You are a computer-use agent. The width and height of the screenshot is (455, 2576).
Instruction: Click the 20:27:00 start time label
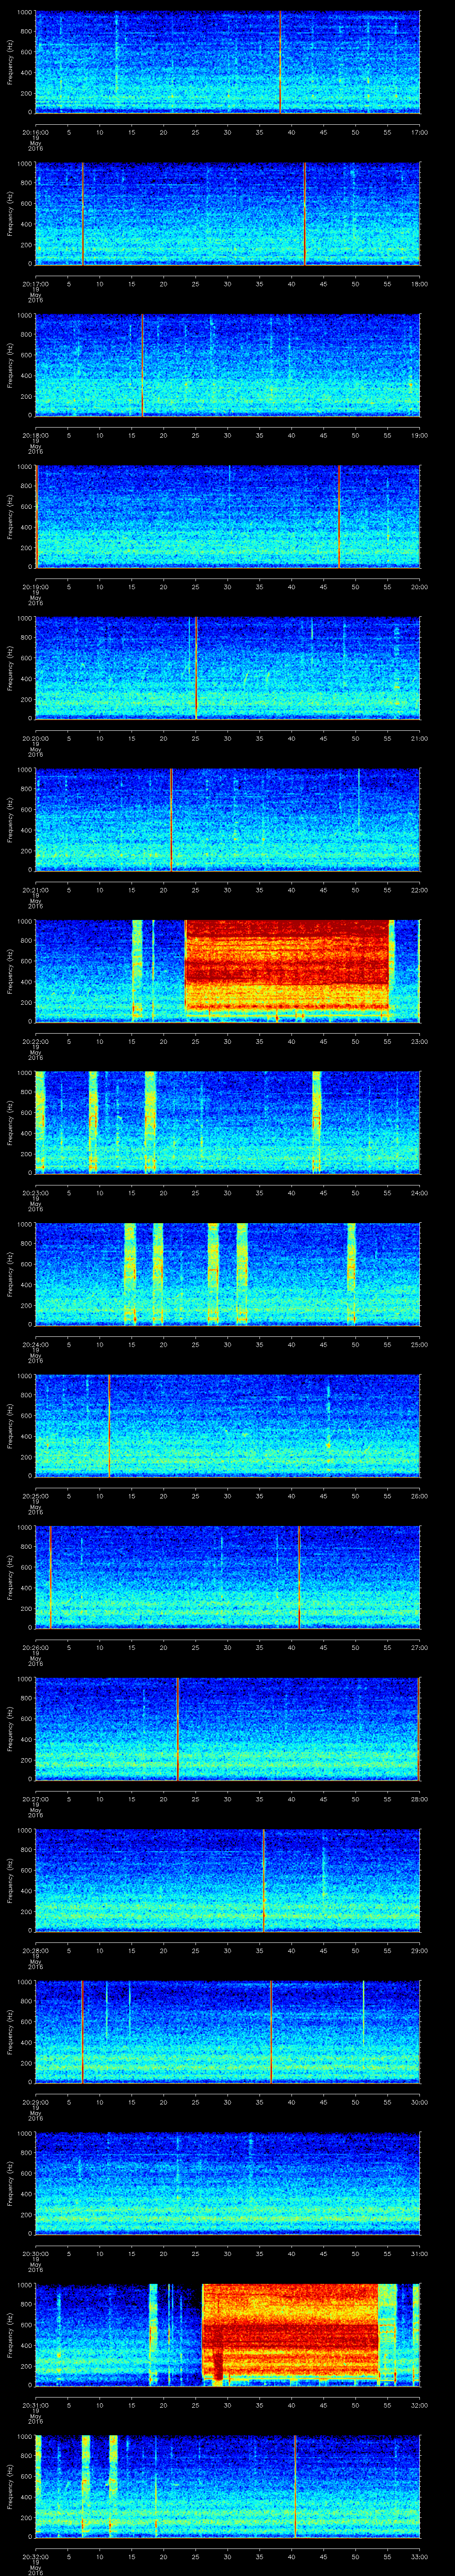(35, 1798)
